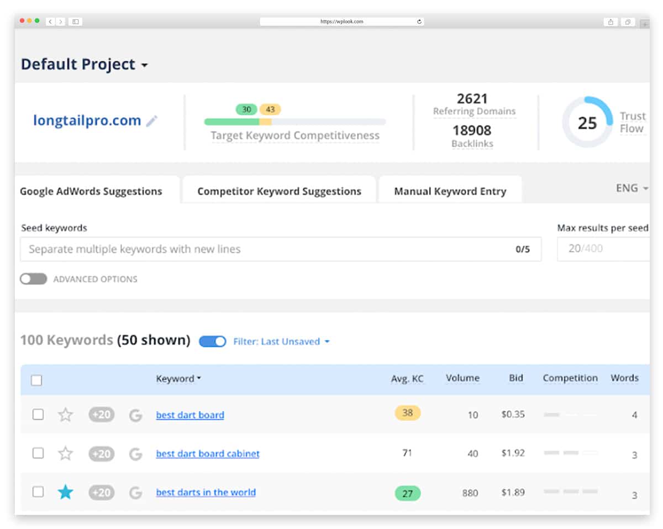Show all browser tabs overview
This screenshot has height=529, width=663.
coord(628,22)
